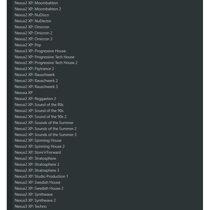Click the Nexus2 XP: NuDisco item
Image resolution: width=210 pixels, height=210 pixels.
32,15
